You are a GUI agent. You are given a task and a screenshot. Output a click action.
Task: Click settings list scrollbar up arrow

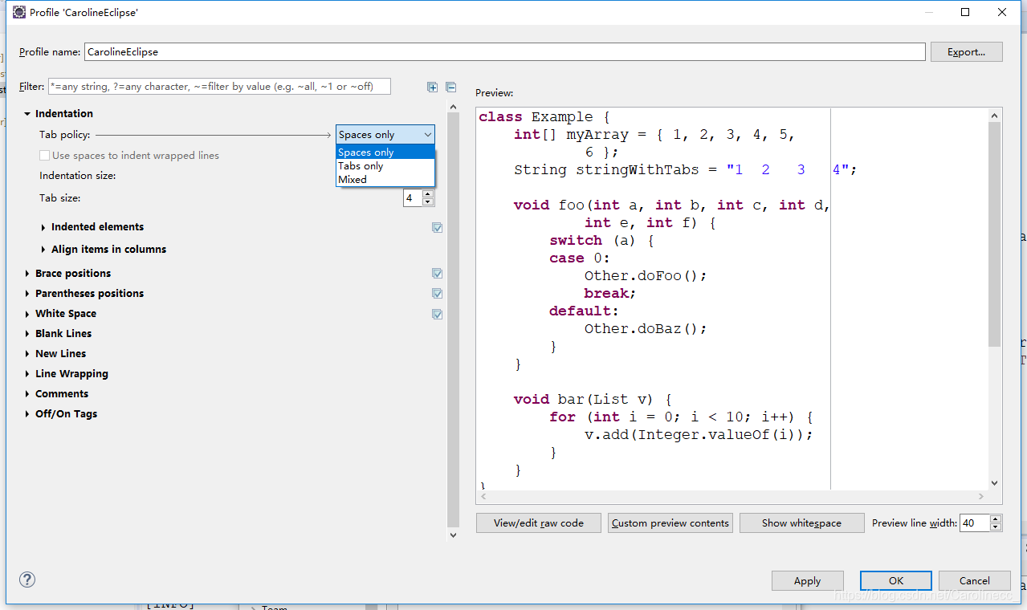click(453, 107)
